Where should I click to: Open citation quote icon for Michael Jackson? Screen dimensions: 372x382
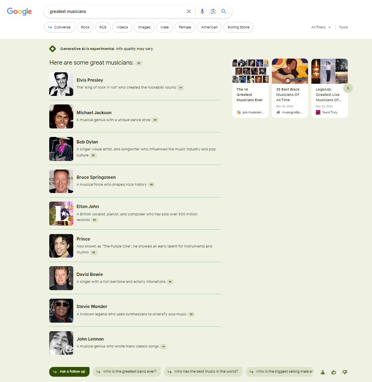pyautogui.click(x=155, y=120)
